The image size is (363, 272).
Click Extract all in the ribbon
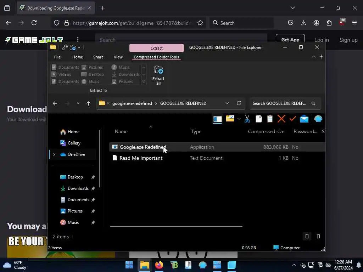pos(158,75)
